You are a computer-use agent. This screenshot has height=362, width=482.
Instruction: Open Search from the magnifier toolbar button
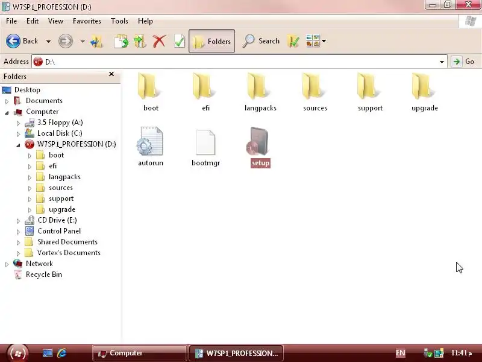(x=261, y=41)
